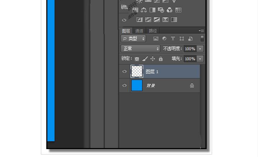Viewport: 258px width, 157px height.
Task: Open the 正常 blend mode dropdown
Action: pyautogui.click(x=140, y=49)
